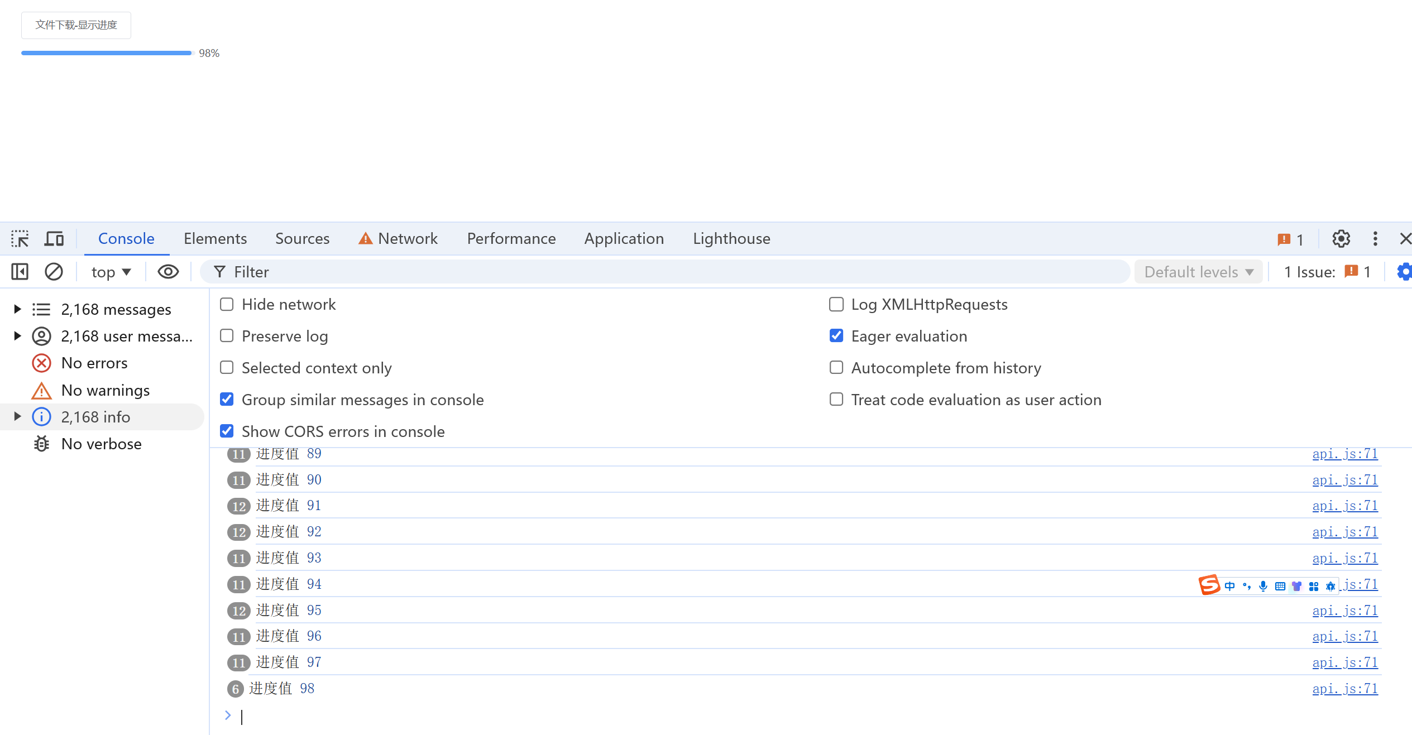The image size is (1412, 735).
Task: Click the clear console icon
Action: coord(54,272)
